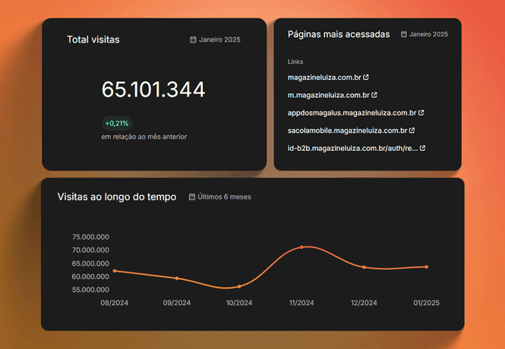Click the Total visitas card title
The image size is (505, 349).
click(x=93, y=39)
